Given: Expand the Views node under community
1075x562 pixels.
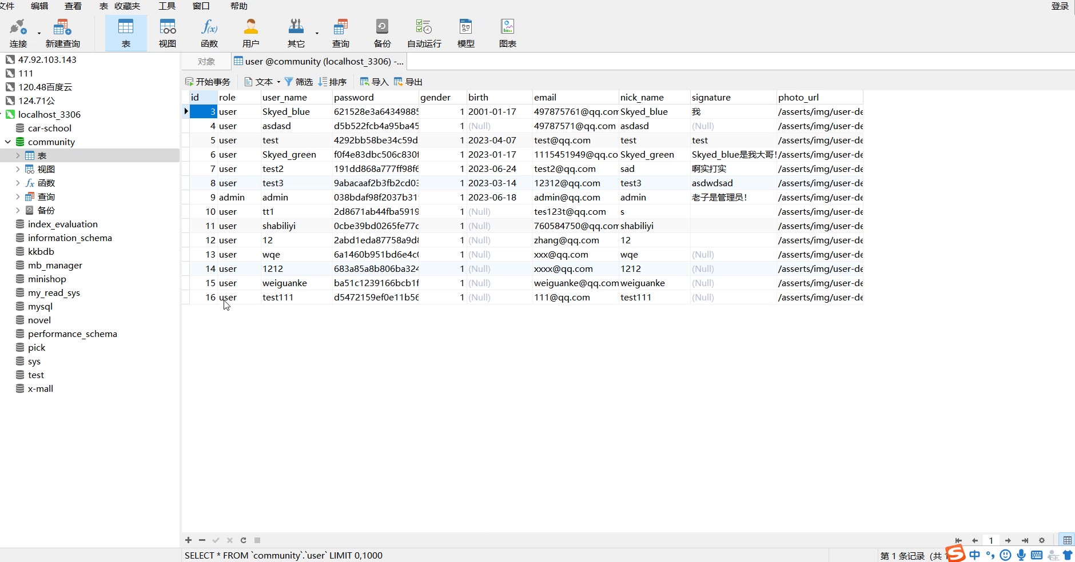Looking at the screenshot, I should (18, 170).
